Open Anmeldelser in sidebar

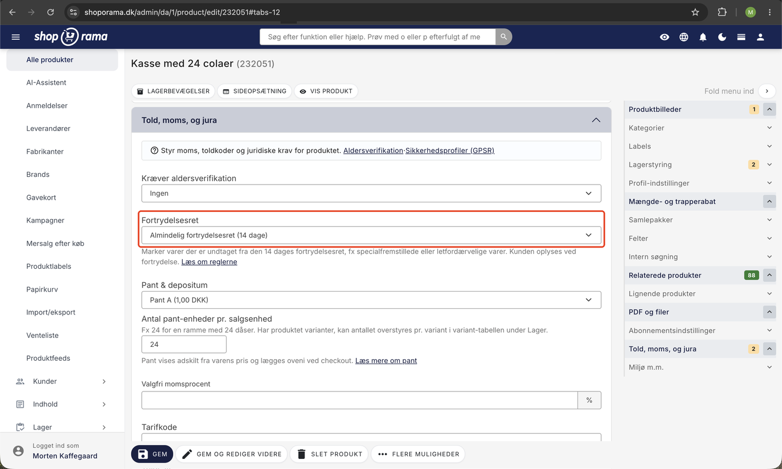(x=47, y=105)
